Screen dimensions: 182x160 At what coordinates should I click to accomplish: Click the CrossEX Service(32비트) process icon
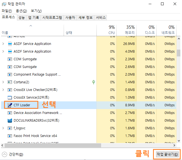pos(10,98)
